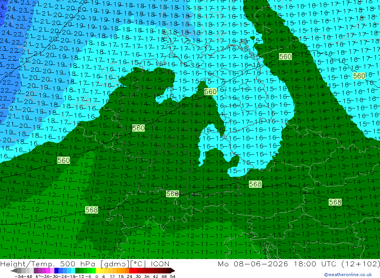Click the dark maroon right-pointing arrow end of the legend
The width and height of the screenshot is (380, 278).
click(x=173, y=271)
